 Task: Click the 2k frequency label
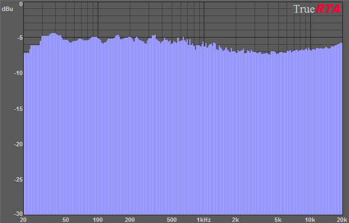(x=235, y=220)
